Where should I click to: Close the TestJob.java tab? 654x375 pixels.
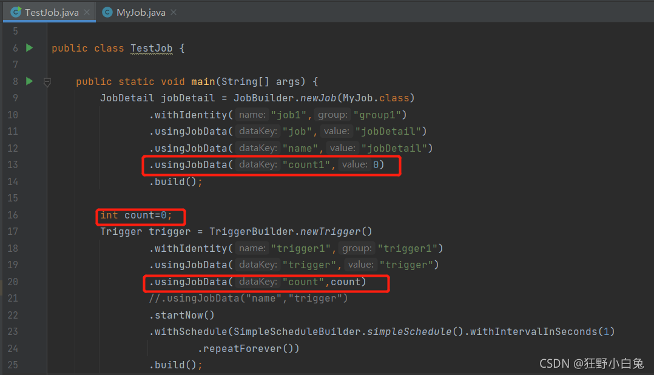point(87,12)
